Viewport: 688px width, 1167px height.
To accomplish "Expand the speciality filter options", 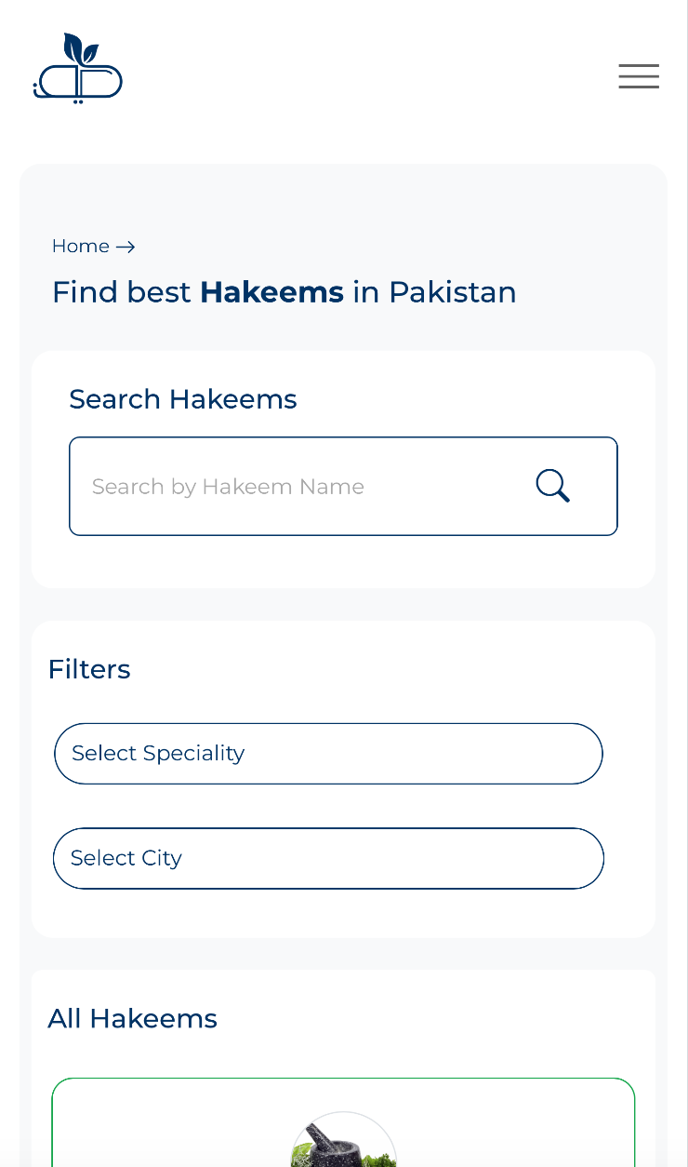I will (x=328, y=754).
